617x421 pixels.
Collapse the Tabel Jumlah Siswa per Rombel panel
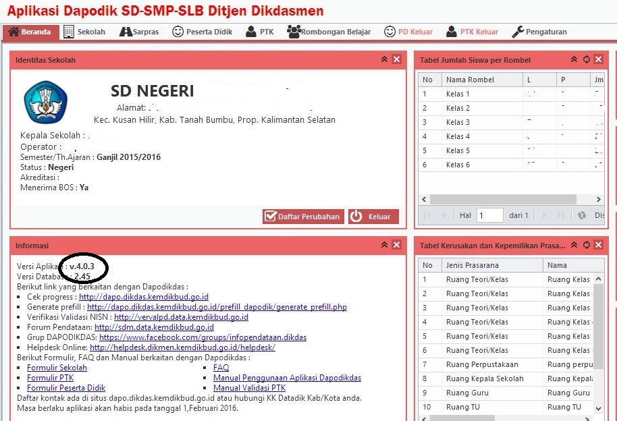click(x=574, y=59)
